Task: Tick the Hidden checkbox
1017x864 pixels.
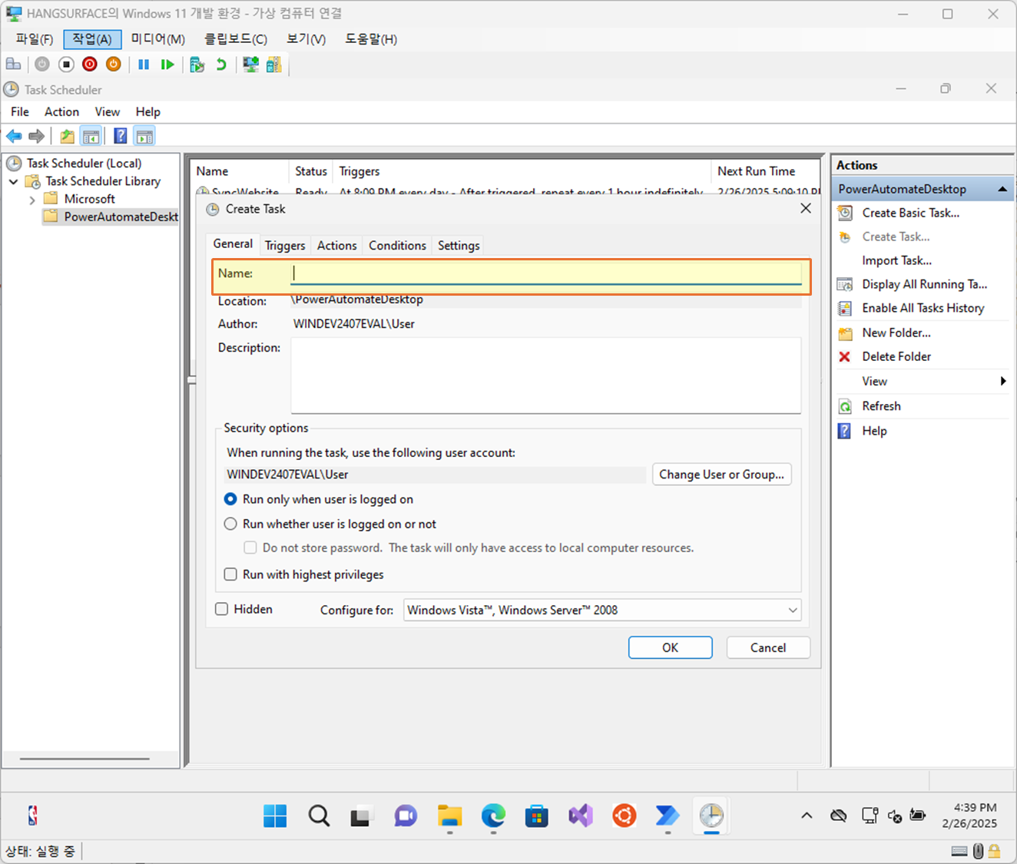Action: [x=222, y=609]
